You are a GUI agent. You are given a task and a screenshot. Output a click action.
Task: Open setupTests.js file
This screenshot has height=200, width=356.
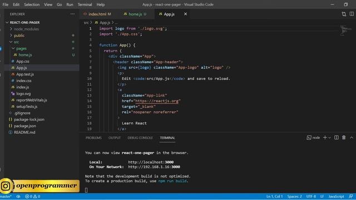(x=27, y=107)
